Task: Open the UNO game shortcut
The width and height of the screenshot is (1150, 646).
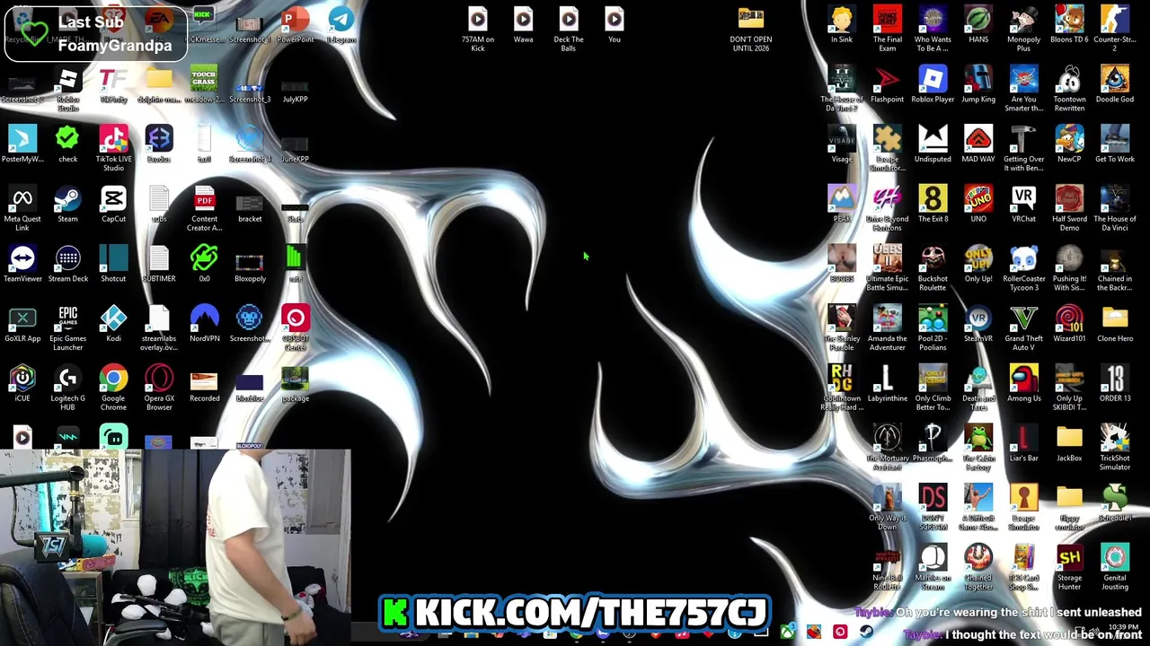Action: (978, 205)
